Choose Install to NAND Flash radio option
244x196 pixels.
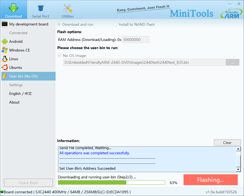pyautogui.click(x=115, y=24)
